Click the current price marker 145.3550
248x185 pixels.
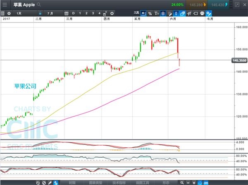point(239,60)
